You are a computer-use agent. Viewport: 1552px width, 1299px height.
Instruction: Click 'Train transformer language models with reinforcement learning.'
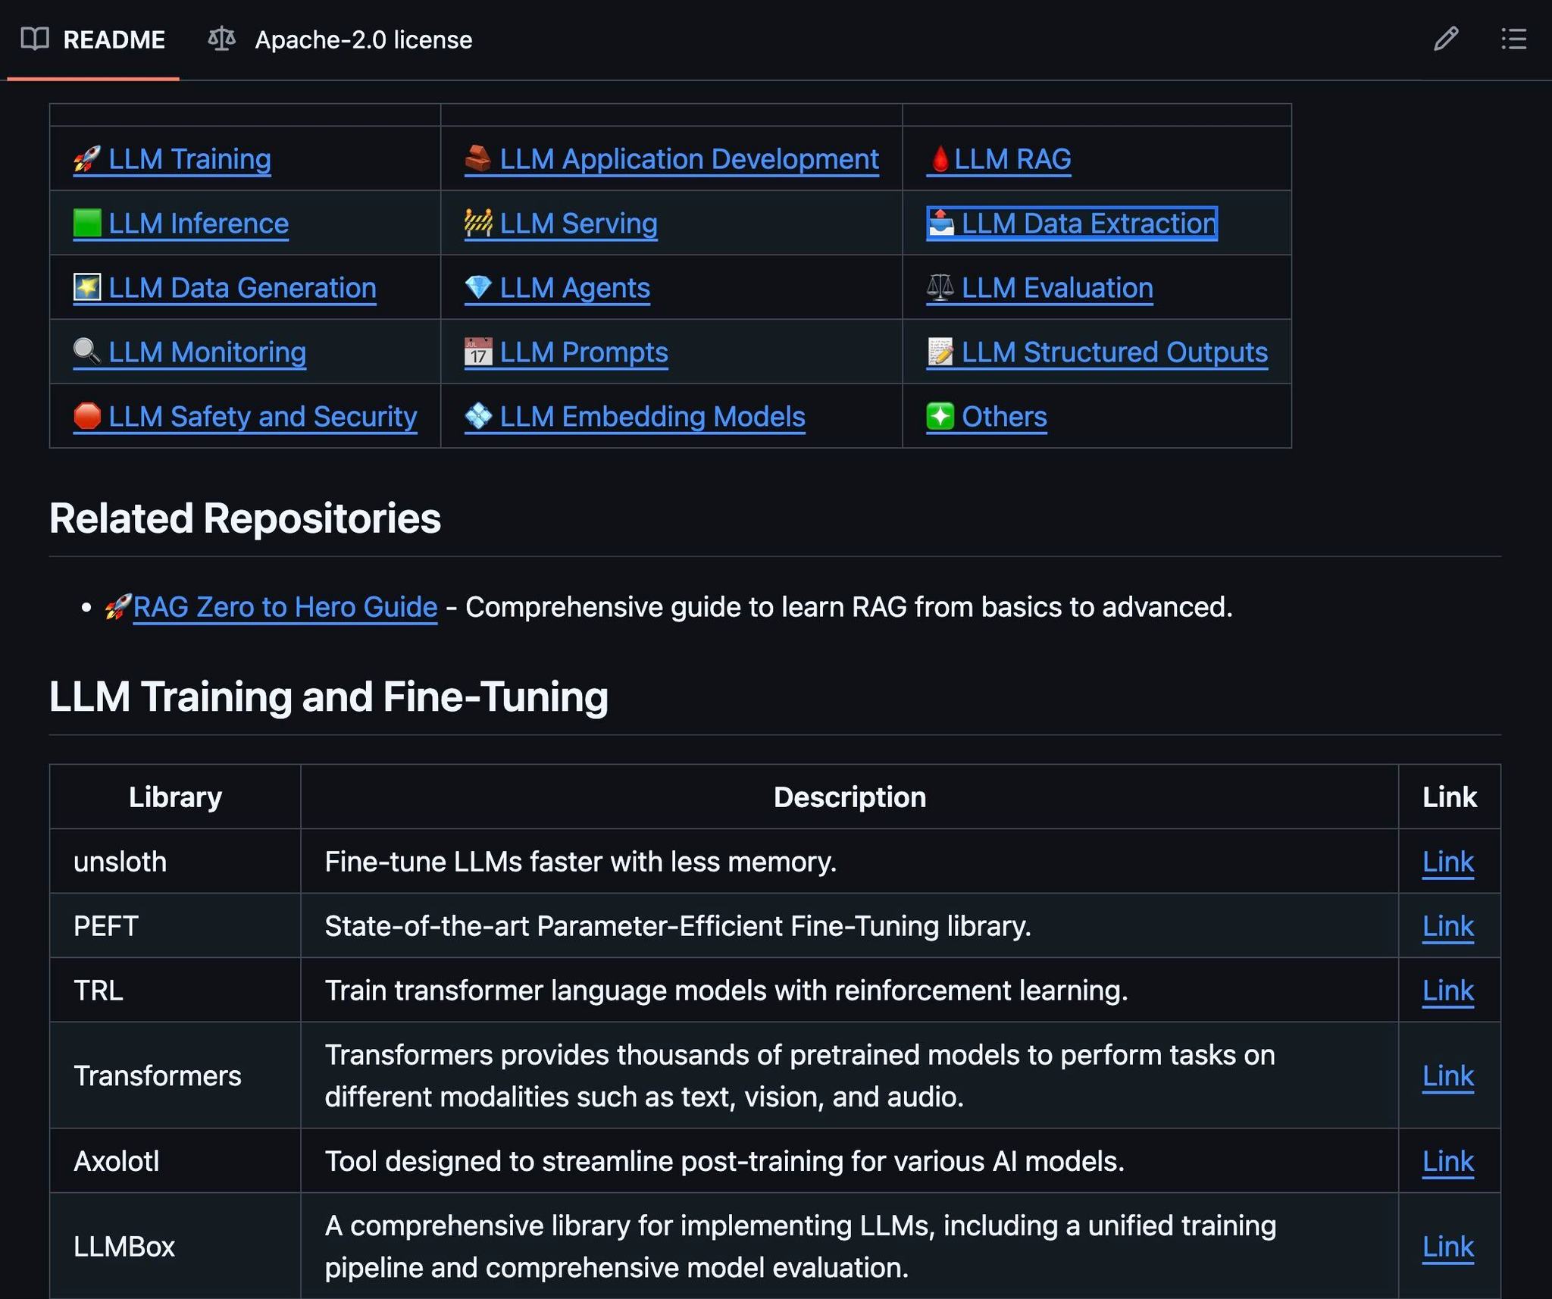[726, 991]
